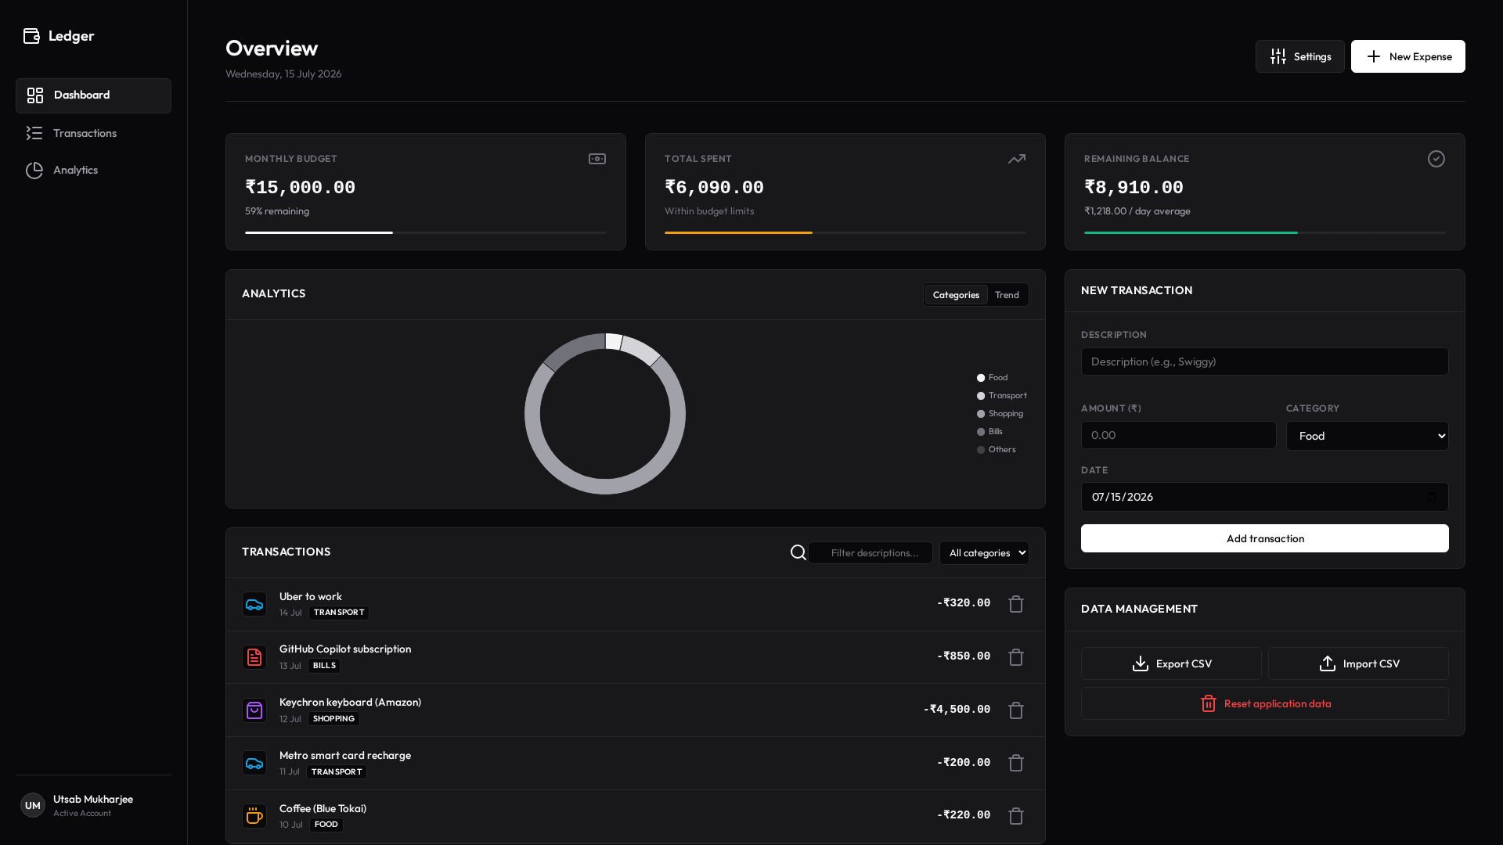Open the Category dropdown showing Food
Image resolution: width=1503 pixels, height=845 pixels.
[1367, 436]
